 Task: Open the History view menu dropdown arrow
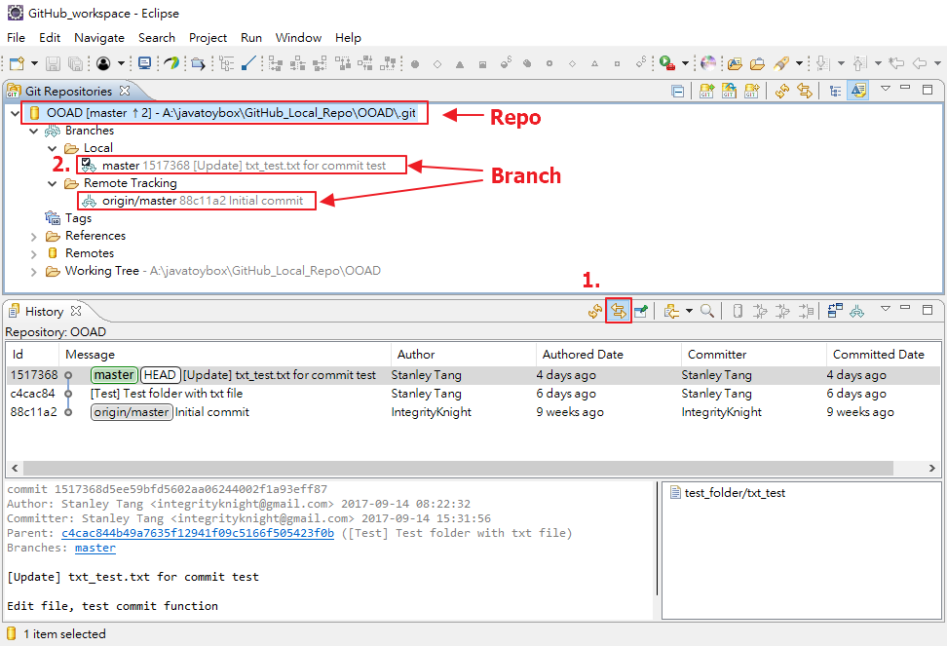(885, 310)
